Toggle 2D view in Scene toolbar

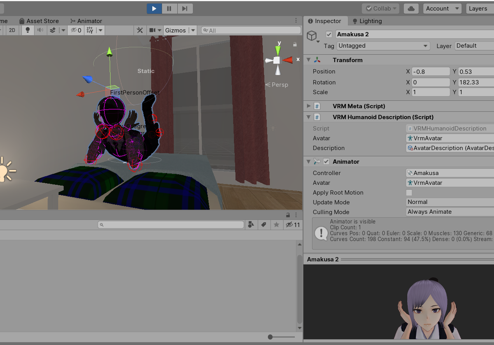[12, 30]
